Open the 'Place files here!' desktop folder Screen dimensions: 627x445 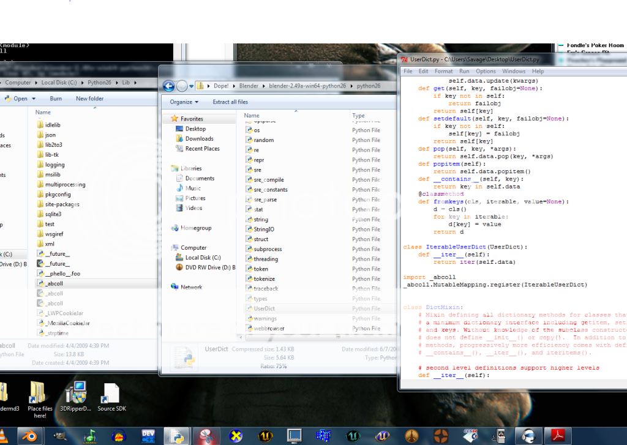coord(40,400)
